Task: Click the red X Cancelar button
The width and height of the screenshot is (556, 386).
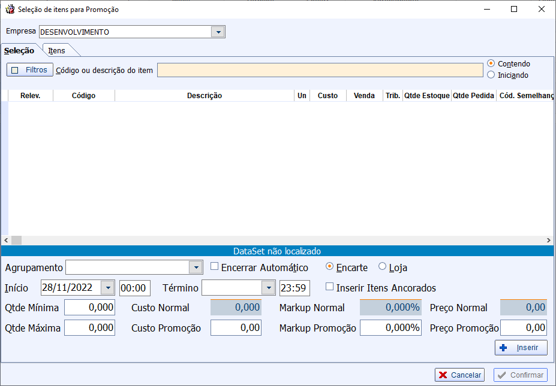Action: point(459,375)
